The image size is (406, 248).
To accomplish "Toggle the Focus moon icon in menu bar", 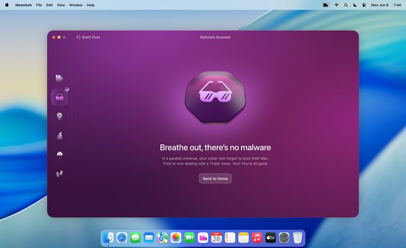I will pos(355,5).
